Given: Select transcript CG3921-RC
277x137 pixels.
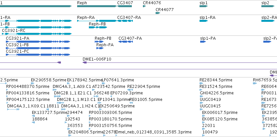Looking at the screenshot, I should [x=37, y=34].
